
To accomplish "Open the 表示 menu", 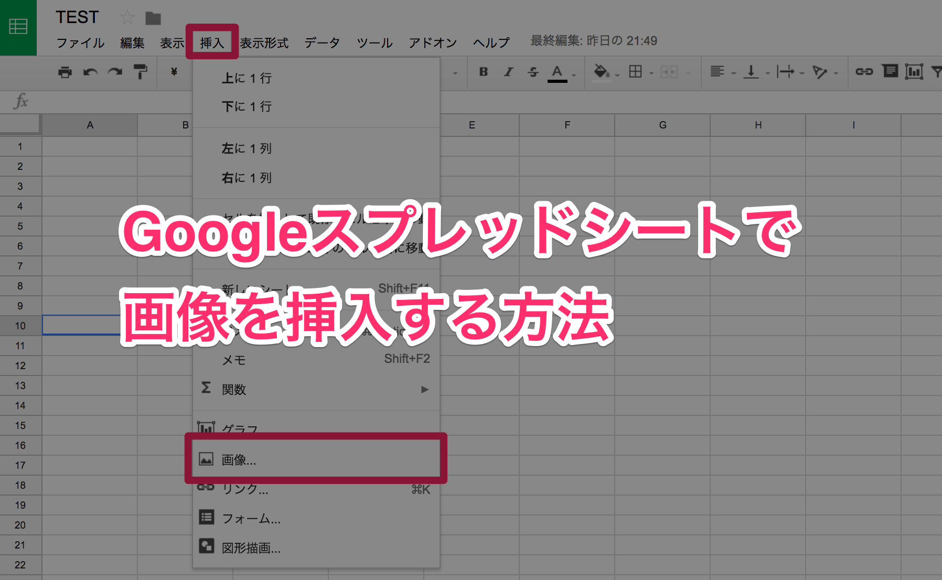I will pos(172,42).
